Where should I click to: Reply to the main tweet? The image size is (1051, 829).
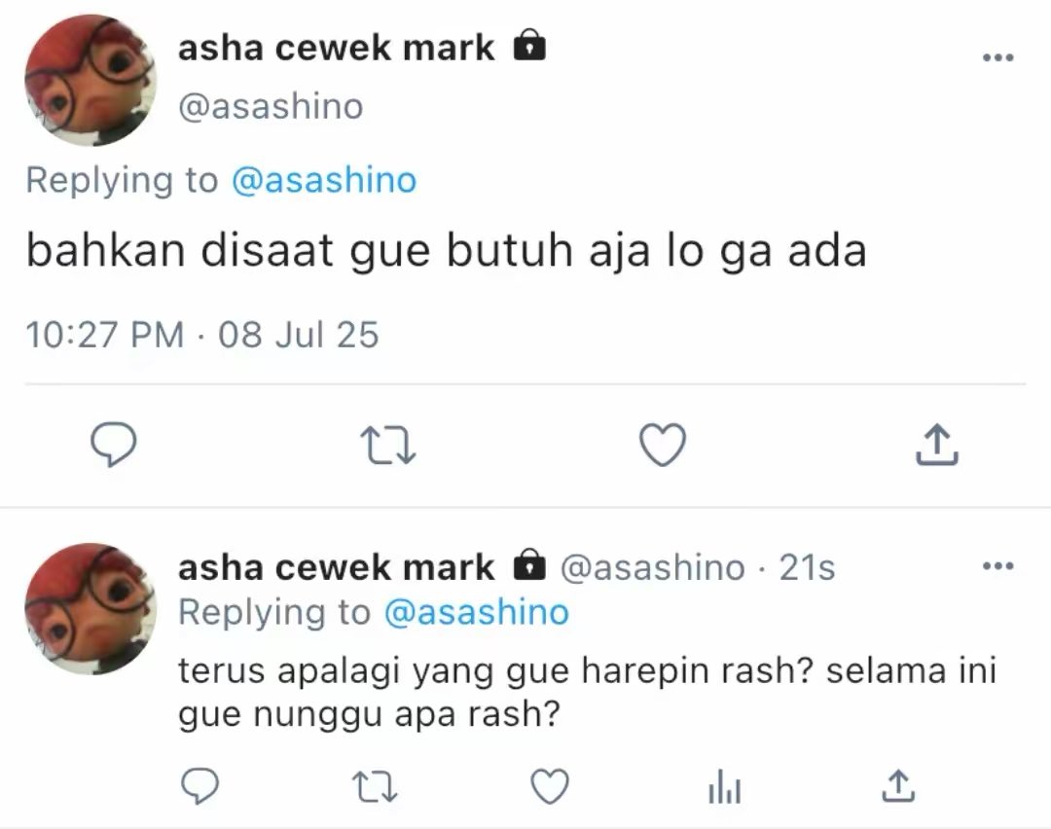coord(113,445)
